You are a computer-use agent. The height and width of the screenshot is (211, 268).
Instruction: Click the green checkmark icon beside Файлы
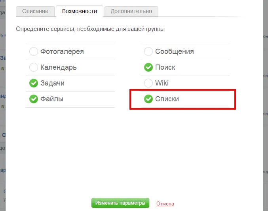34,99
